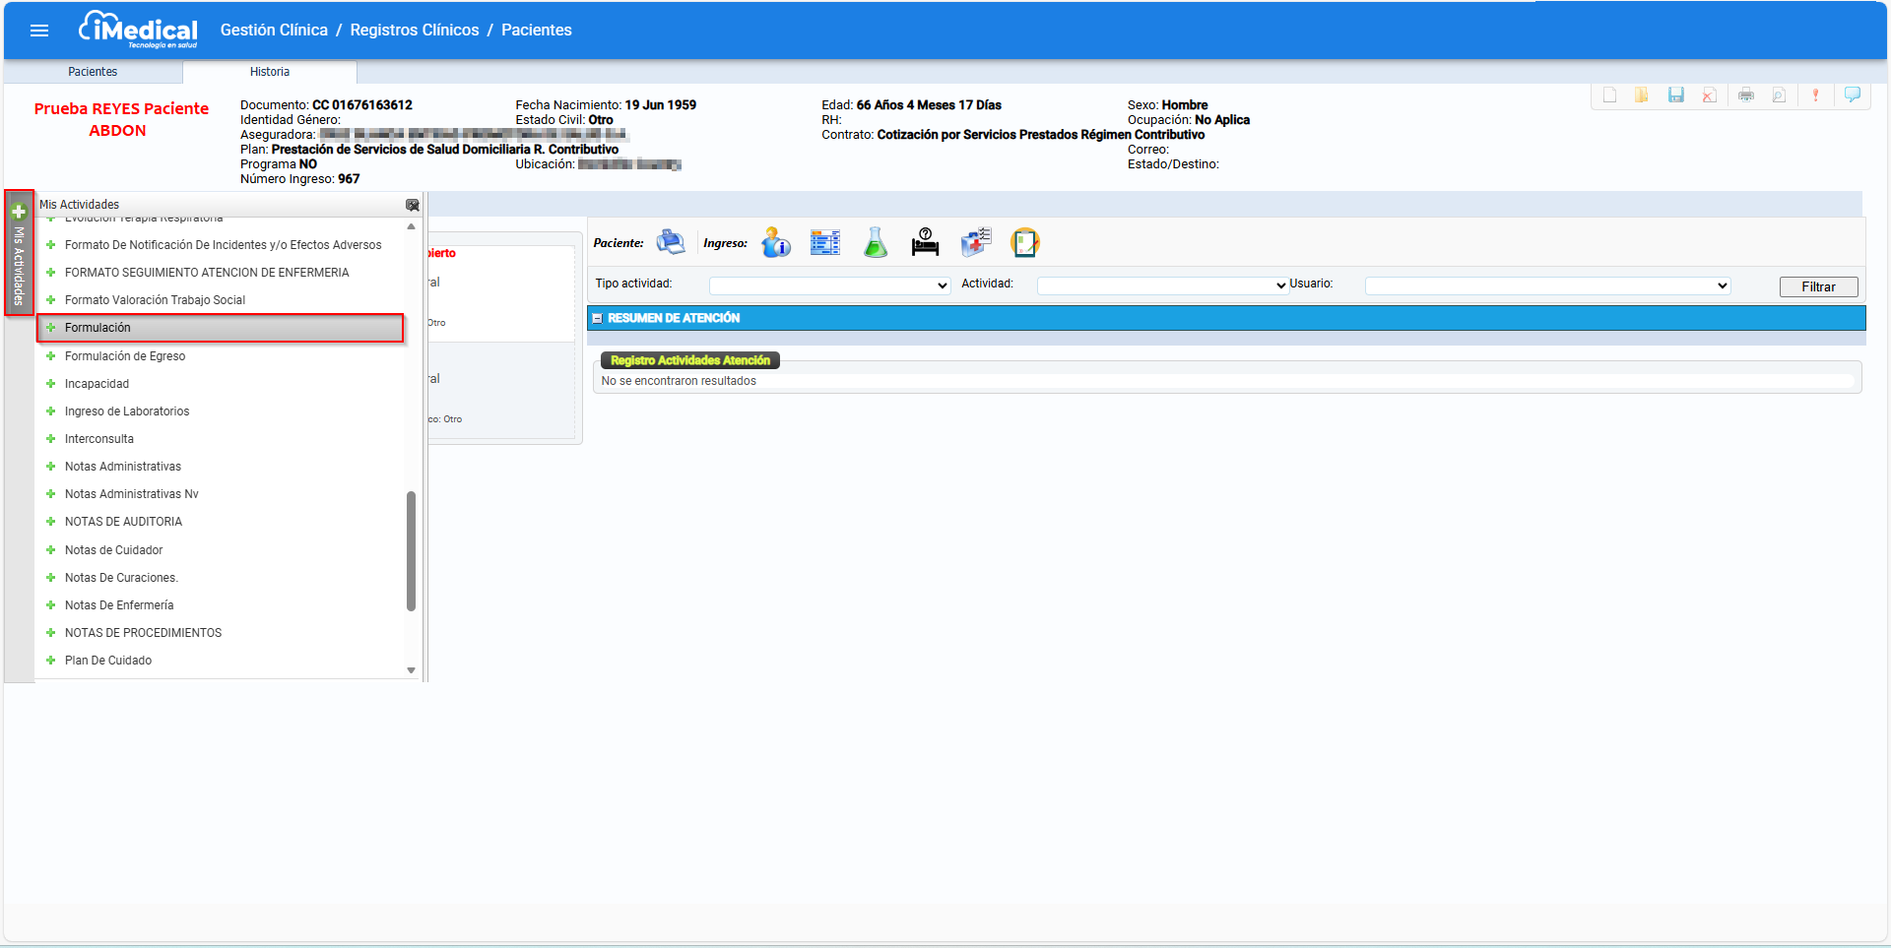Open the Actividad dropdown
This screenshot has height=948, width=1891.
pos(1162,285)
